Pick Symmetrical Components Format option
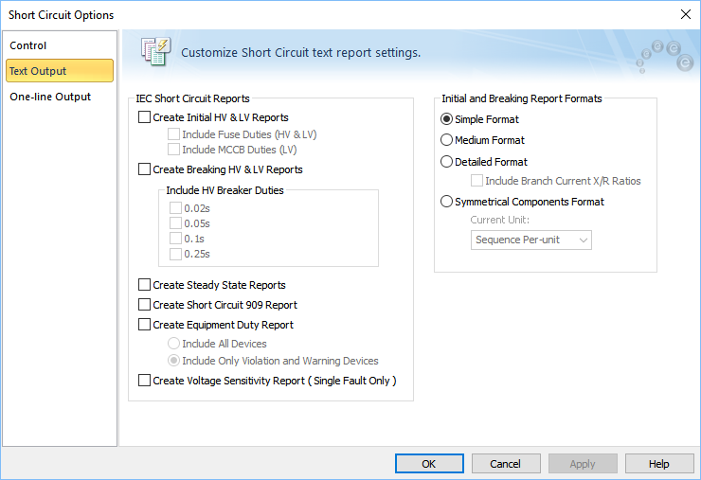Image resolution: width=701 pixels, height=480 pixels. tap(447, 202)
